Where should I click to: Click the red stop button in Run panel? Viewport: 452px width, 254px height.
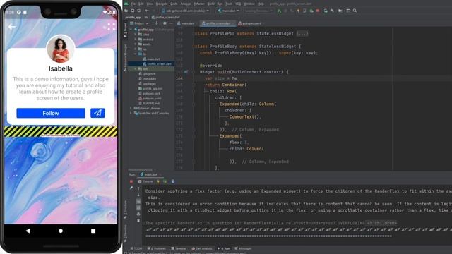coord(131,181)
